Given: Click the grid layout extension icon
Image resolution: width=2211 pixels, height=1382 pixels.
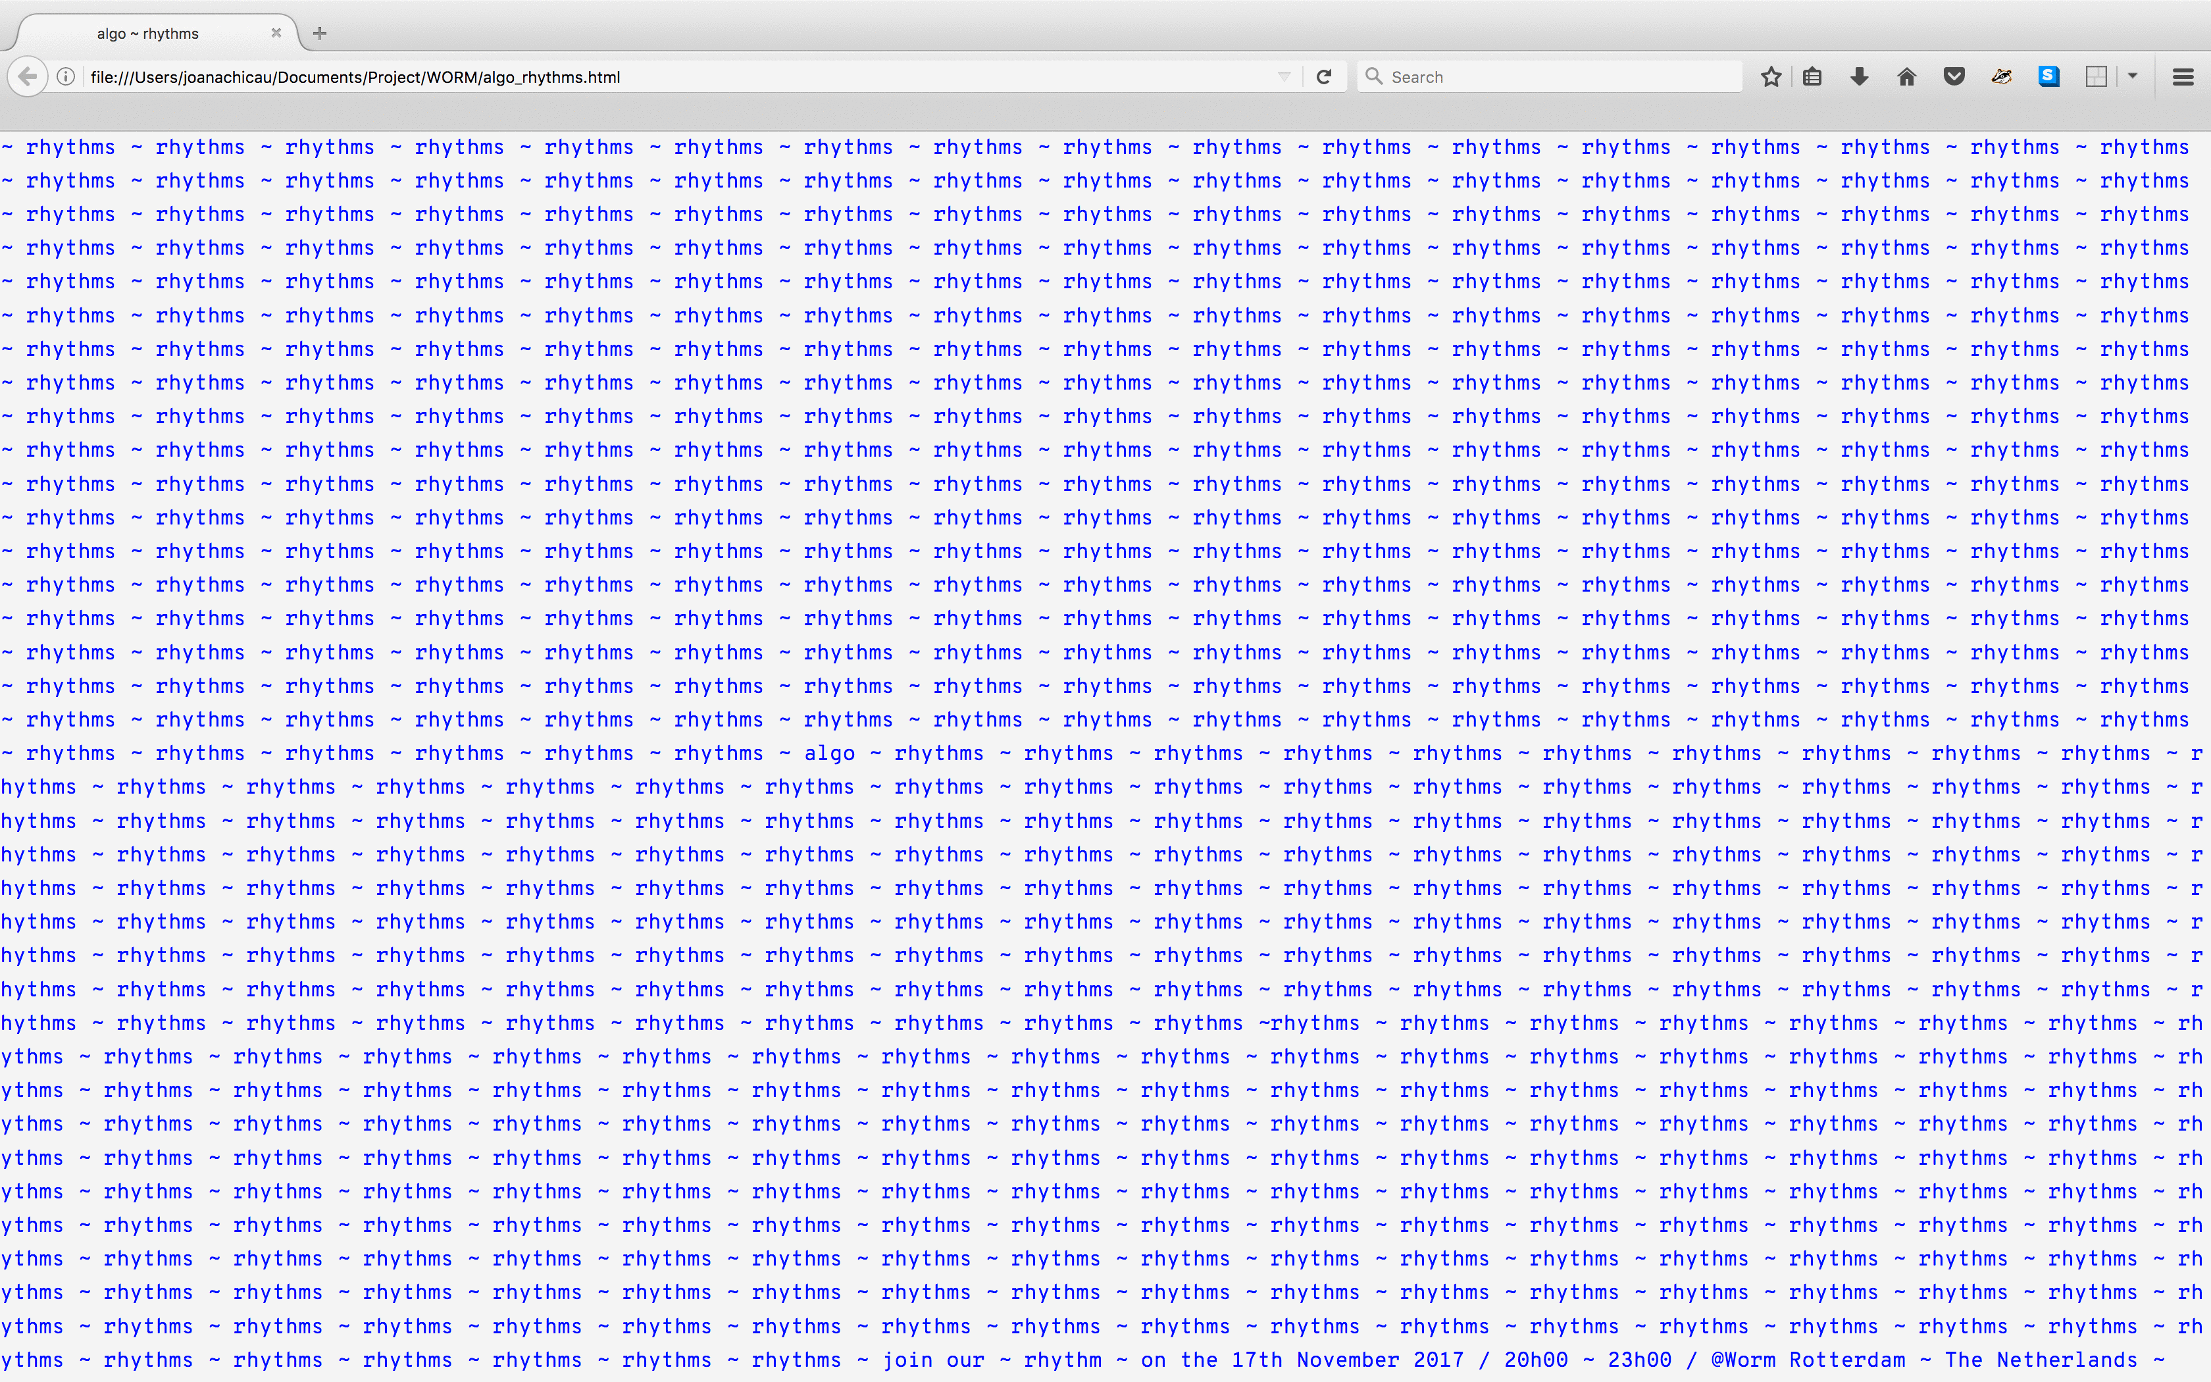Looking at the screenshot, I should (2097, 77).
